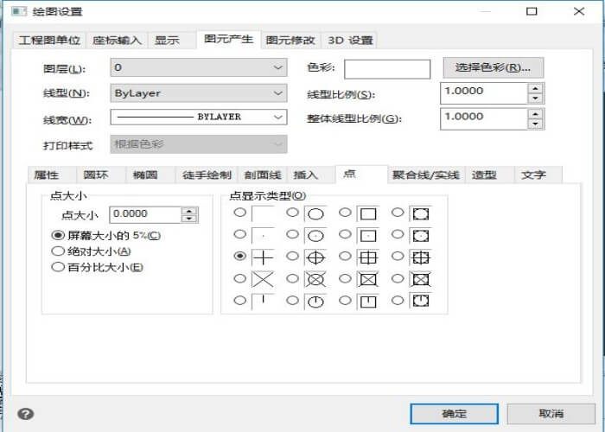Click the 整体线型比例 1.0000 input field

click(484, 118)
